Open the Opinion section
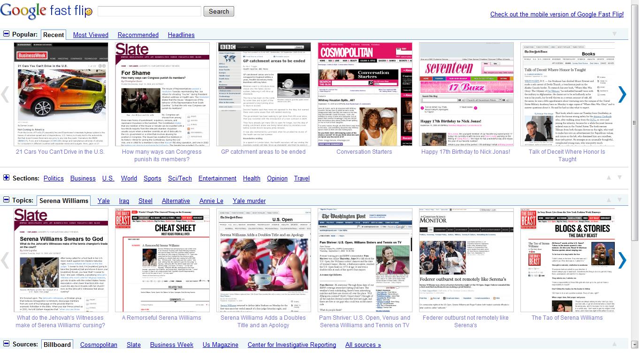Screen dimensions: 641x360 [277, 178]
